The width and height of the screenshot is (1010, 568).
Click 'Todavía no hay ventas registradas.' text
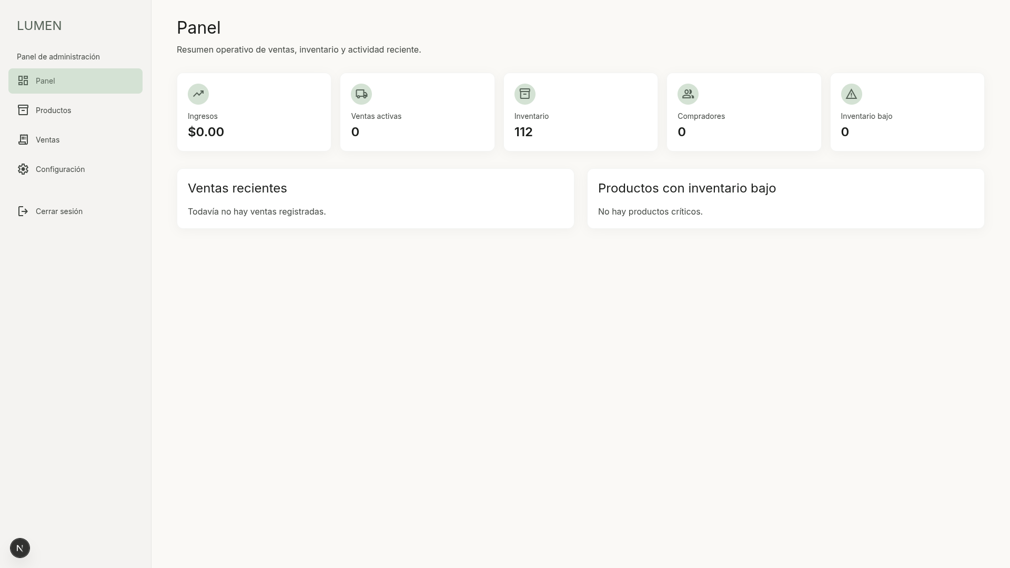257,211
